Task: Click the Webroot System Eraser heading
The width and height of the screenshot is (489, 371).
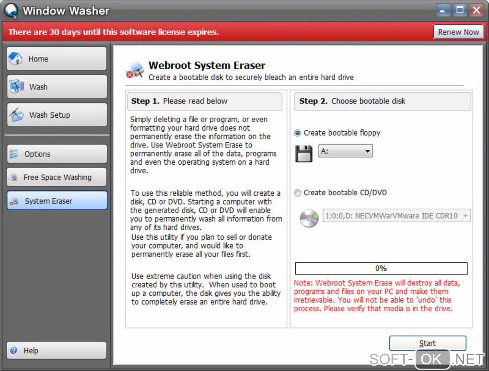Action: (207, 66)
